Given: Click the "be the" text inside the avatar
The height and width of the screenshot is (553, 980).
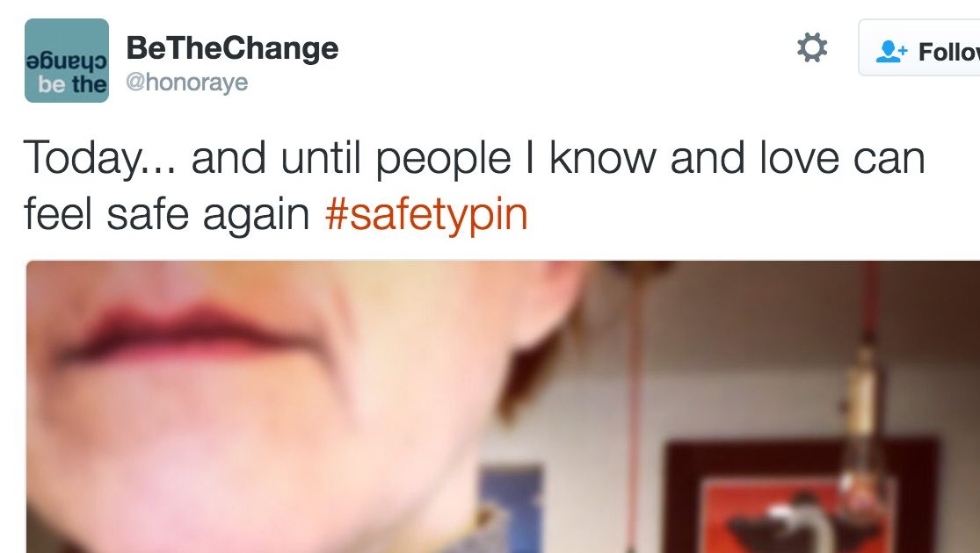Looking at the screenshot, I should pos(72,84).
